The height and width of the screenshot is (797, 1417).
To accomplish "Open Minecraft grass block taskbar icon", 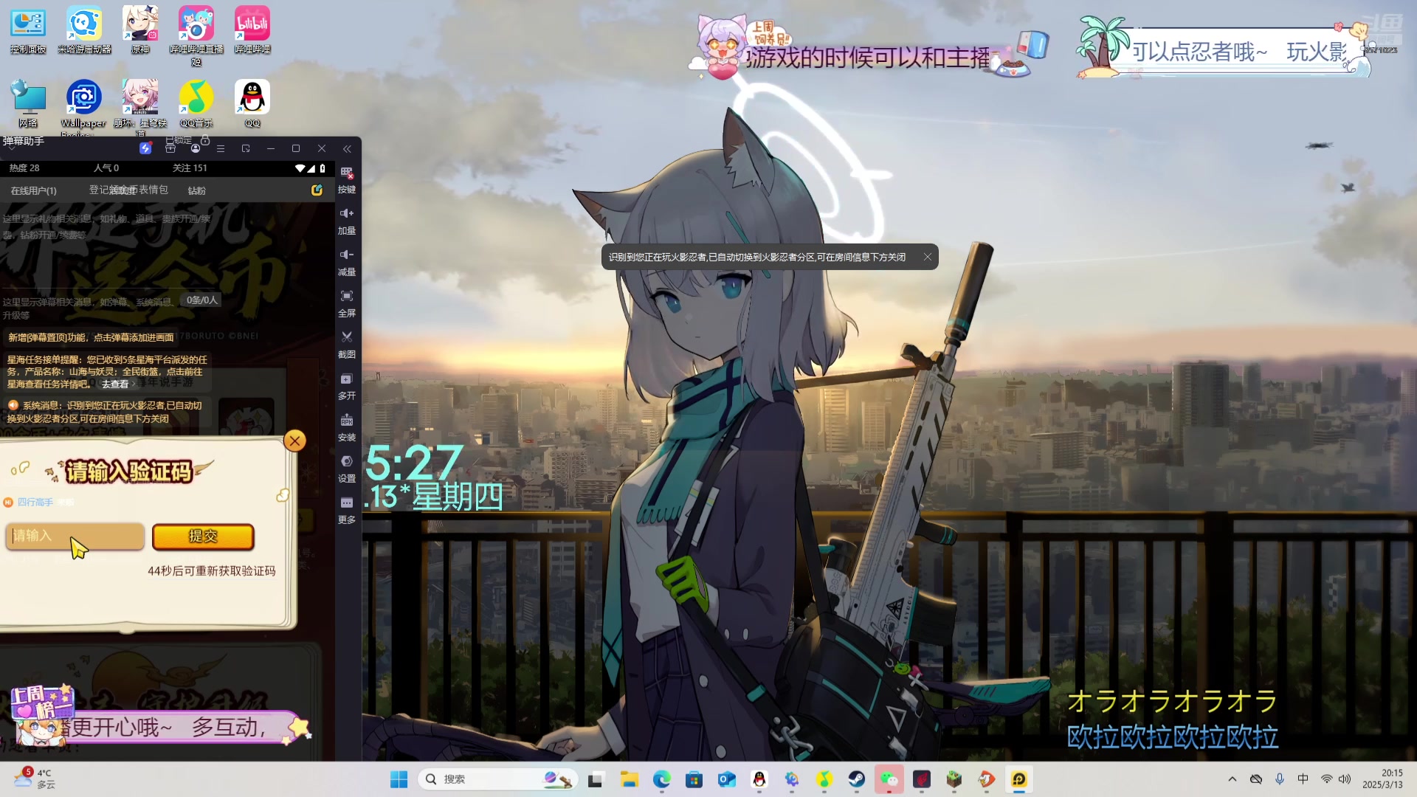I will 954,779.
